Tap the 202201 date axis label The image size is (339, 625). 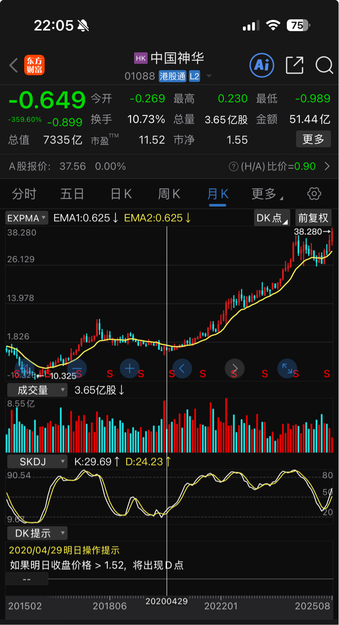(221, 606)
